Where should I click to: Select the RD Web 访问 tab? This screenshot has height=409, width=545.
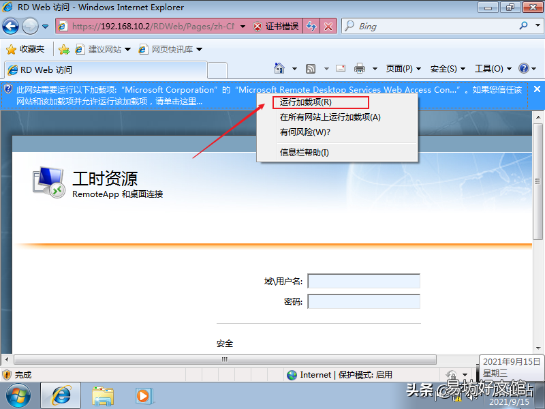(x=106, y=70)
